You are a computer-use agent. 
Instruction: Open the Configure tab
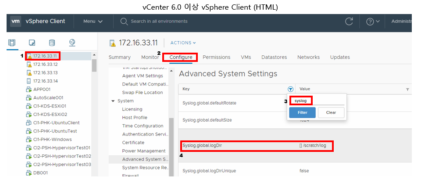(181, 57)
